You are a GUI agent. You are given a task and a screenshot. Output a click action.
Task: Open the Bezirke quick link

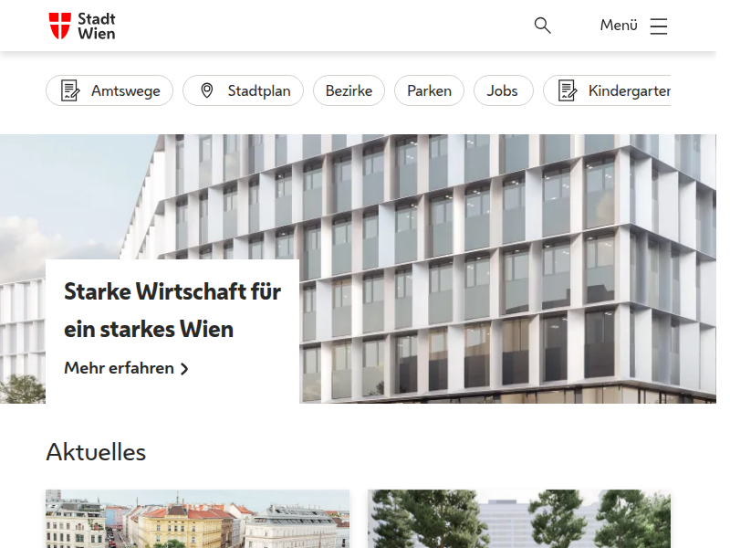pos(349,90)
